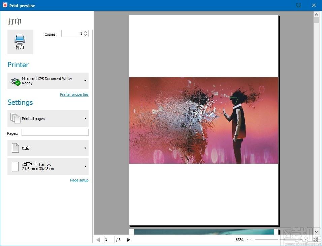Image resolution: width=322 pixels, height=246 pixels.
Task: Click the zoom slider track
Action: (x=278, y=239)
